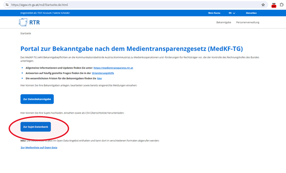The height and width of the screenshot is (173, 286).
Task: Expand the DE language dropdown
Action: point(232,13)
